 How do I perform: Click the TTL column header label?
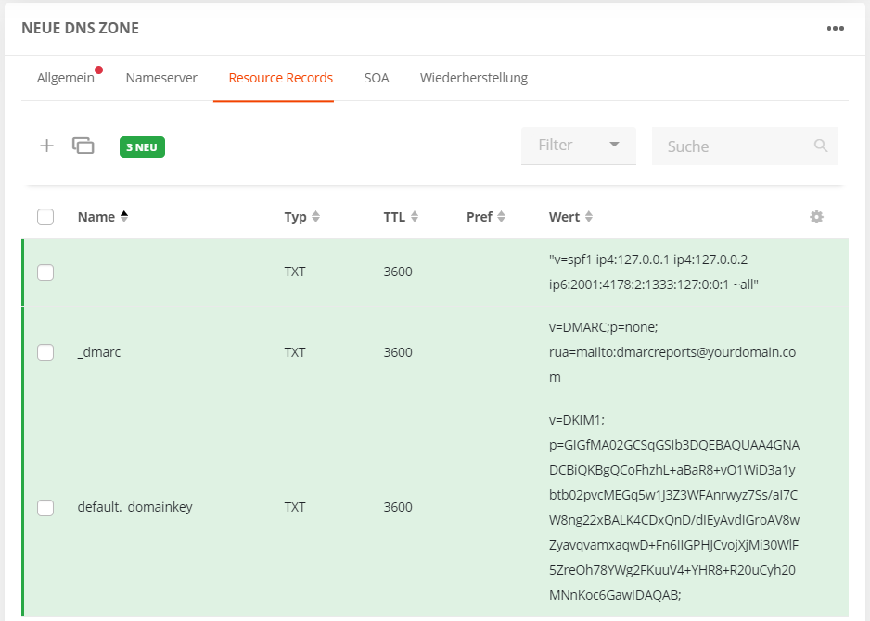point(394,217)
